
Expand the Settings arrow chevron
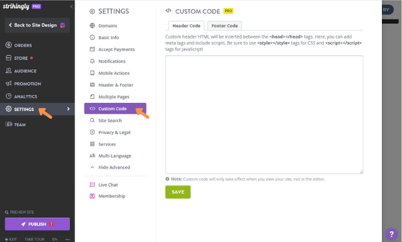[x=68, y=109]
